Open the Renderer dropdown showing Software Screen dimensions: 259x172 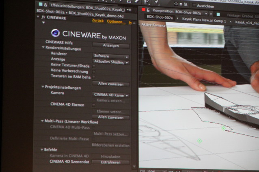pos(111,56)
